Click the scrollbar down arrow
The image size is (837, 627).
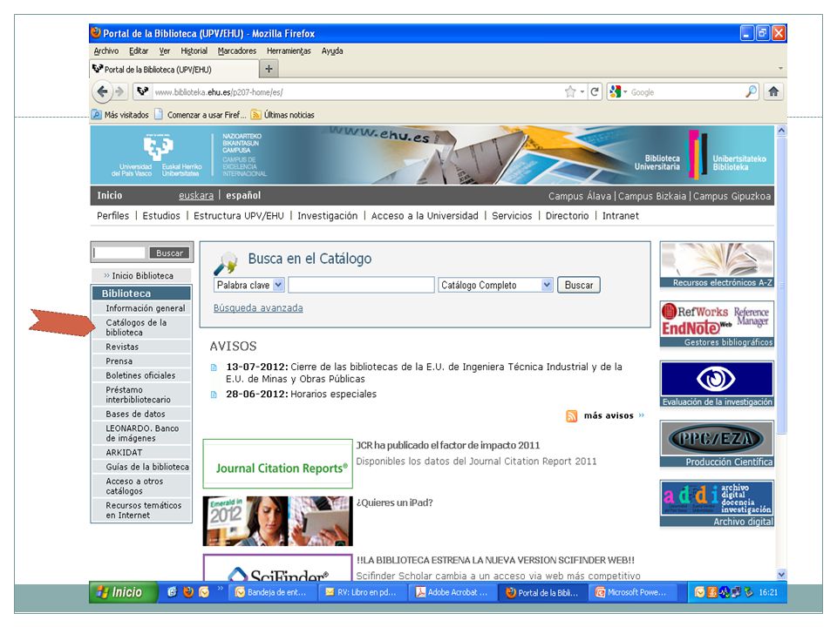pyautogui.click(x=781, y=574)
